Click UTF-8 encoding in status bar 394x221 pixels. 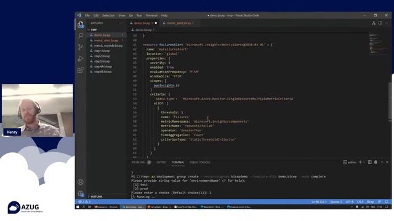(x=350, y=202)
